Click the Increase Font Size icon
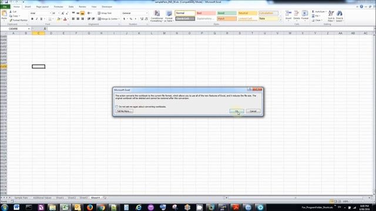The height and width of the screenshot is (211, 376). pos(63,13)
